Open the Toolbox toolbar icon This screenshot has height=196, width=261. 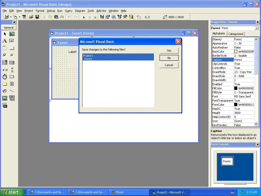point(125,17)
